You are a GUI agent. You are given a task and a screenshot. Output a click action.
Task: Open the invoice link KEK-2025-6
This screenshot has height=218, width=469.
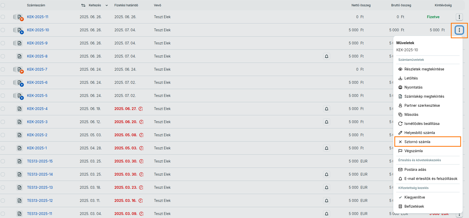[x=37, y=83]
